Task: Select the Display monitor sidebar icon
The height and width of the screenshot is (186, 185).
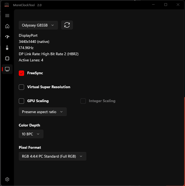Action: coord(7,69)
